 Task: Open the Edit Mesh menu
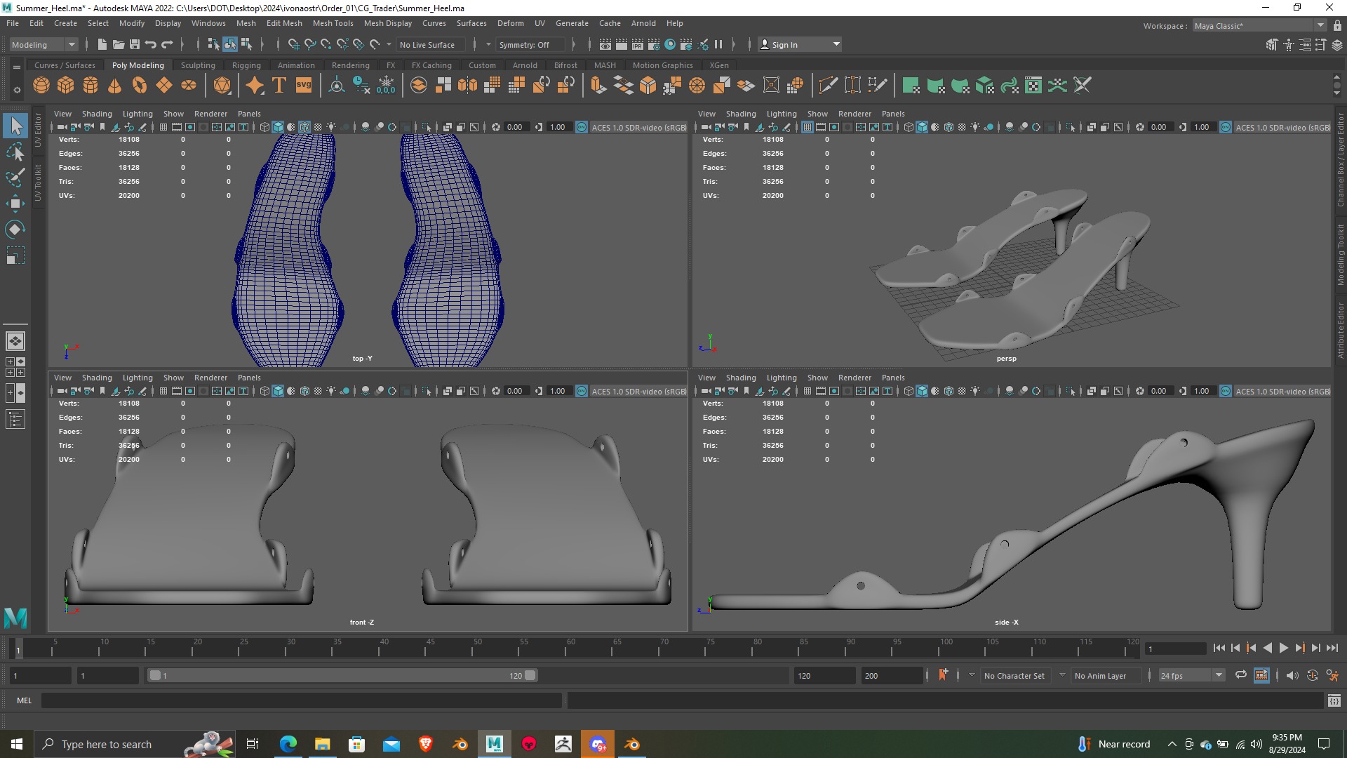coord(284,23)
